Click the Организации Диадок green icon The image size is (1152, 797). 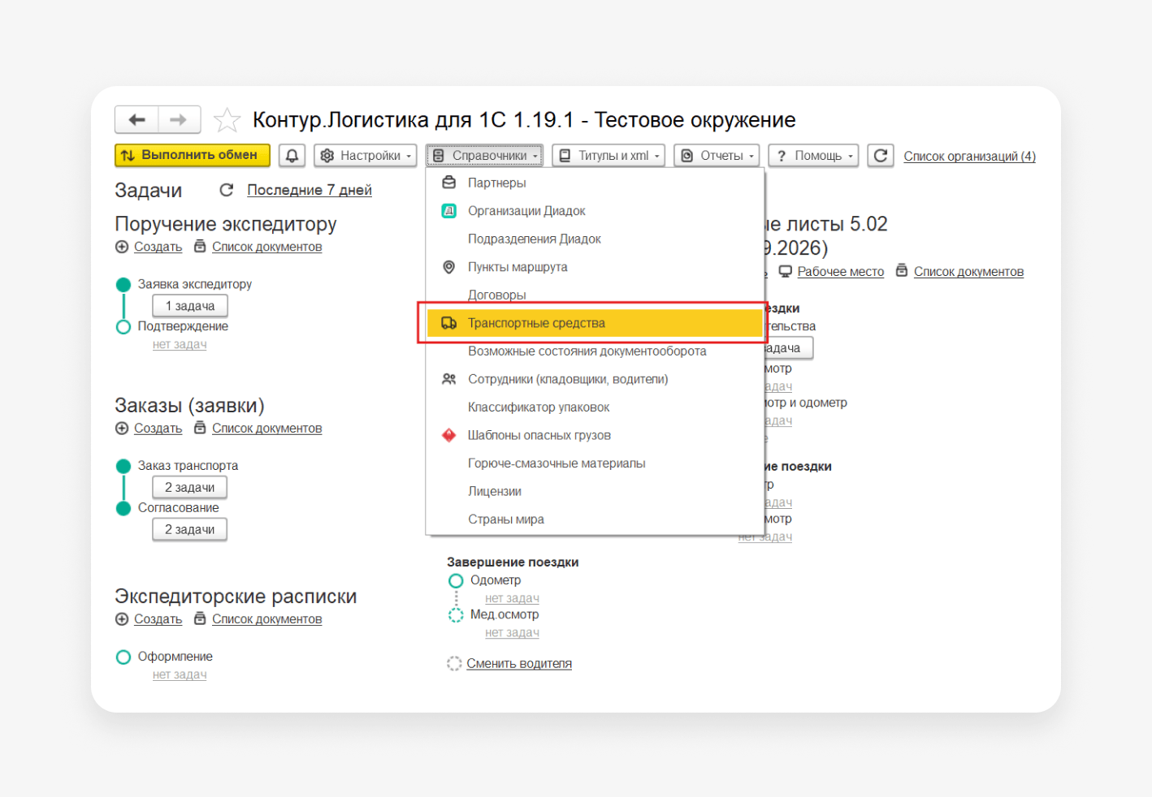point(448,211)
